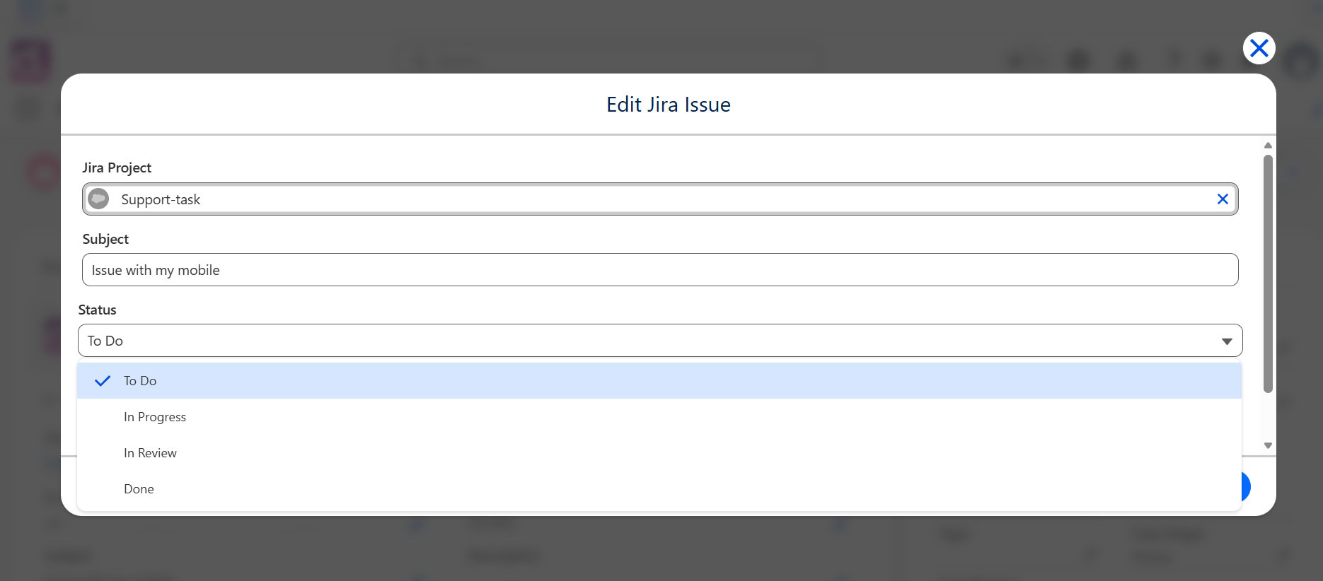Click the checkmark beside To Do

pos(103,381)
